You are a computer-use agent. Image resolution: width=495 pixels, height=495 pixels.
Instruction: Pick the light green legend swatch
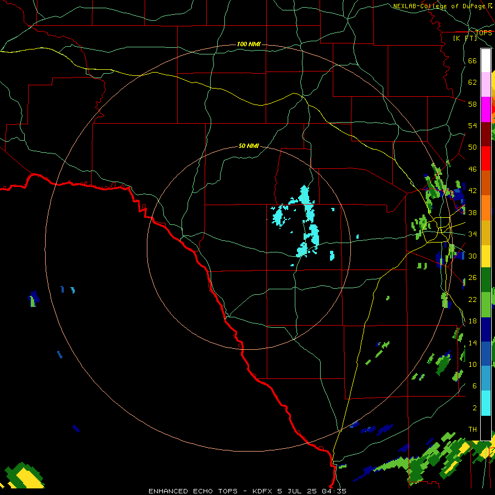coord(486,304)
